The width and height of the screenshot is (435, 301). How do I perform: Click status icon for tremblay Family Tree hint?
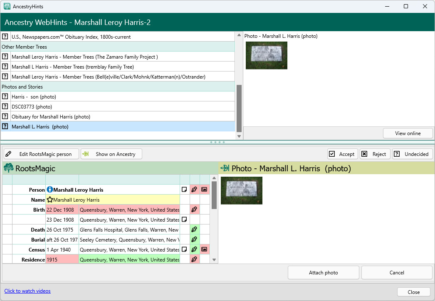pos(5,67)
